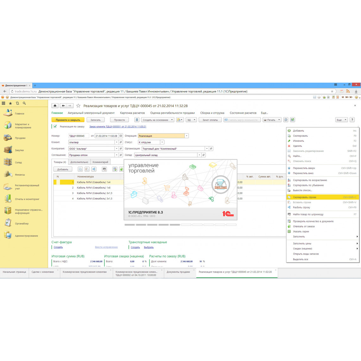Select the row Кабель NYM (Севкабель) 1х6
Screen dimensions: 361x361
[x=93, y=188]
